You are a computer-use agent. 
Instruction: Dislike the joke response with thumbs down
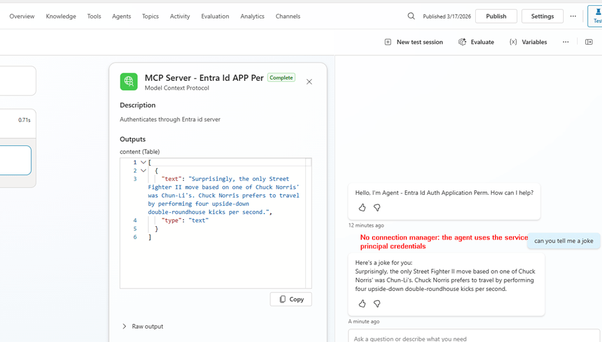coord(377,304)
